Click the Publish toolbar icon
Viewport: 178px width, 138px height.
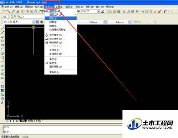point(132,11)
